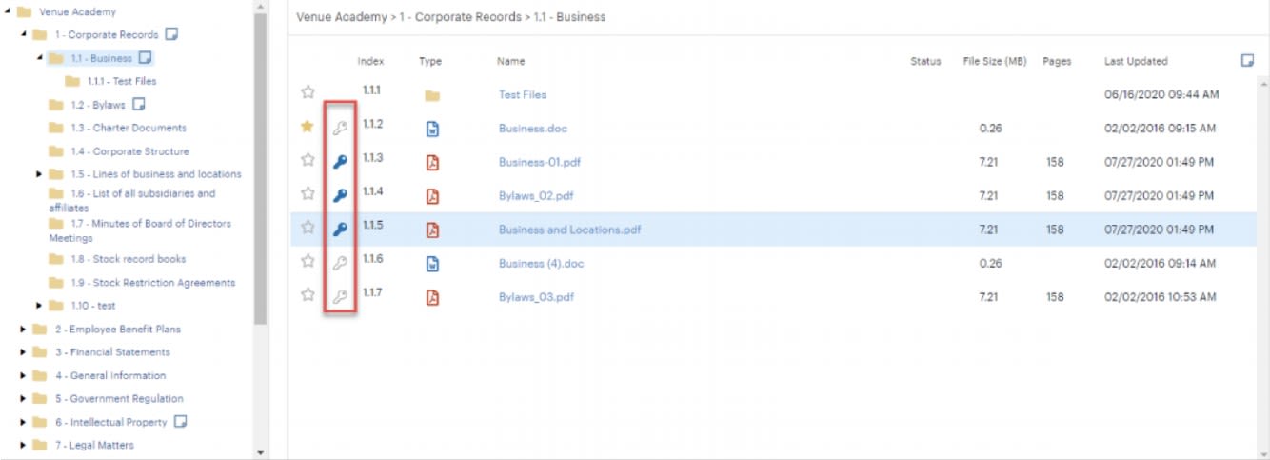Viewport: 1270px width, 460px height.
Task: Click the key icon for Business.doc
Action: [340, 128]
